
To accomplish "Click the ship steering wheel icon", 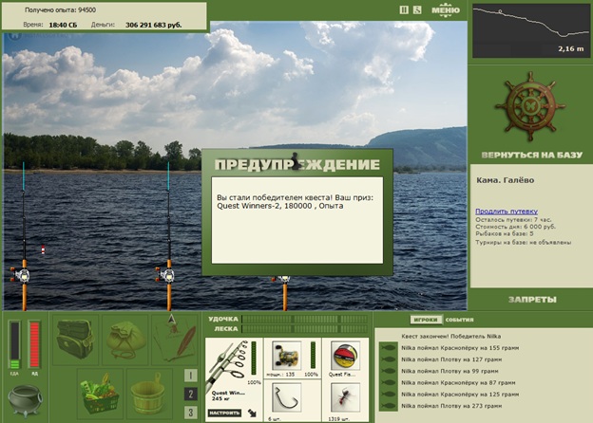I will (x=530, y=106).
